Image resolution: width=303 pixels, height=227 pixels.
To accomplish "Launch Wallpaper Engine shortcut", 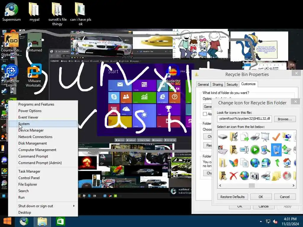I will (x=11, y=76).
